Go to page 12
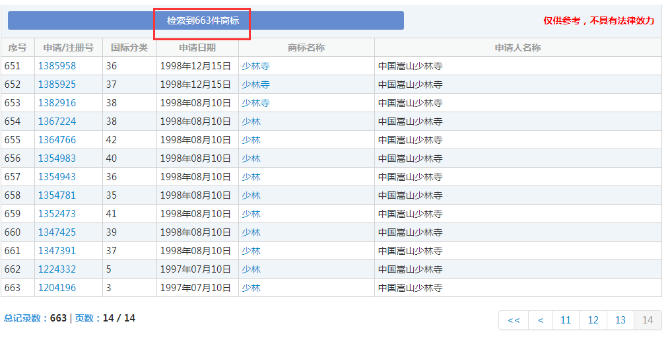The width and height of the screenshot is (670, 338). [593, 320]
